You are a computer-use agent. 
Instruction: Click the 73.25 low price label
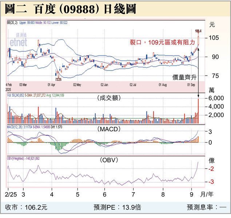click(58, 80)
